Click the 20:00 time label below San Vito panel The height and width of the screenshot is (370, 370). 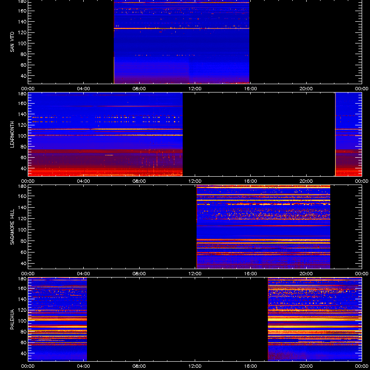click(306, 89)
